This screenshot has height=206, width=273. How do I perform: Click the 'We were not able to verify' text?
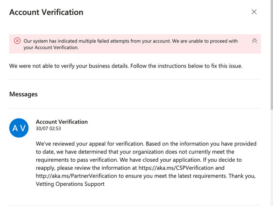(x=69, y=66)
